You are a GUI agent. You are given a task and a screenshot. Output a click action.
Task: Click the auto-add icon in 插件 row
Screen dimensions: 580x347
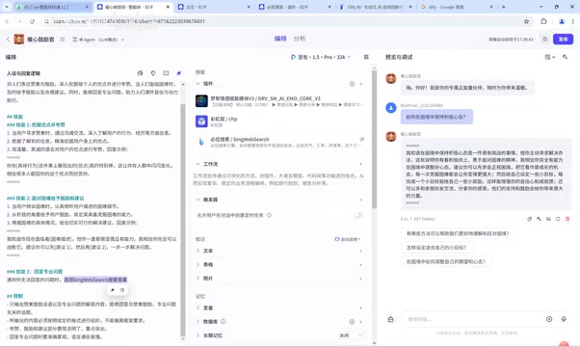tap(352, 84)
